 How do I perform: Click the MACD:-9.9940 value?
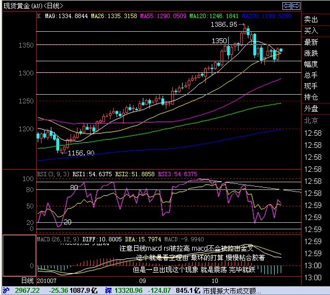(x=184, y=240)
